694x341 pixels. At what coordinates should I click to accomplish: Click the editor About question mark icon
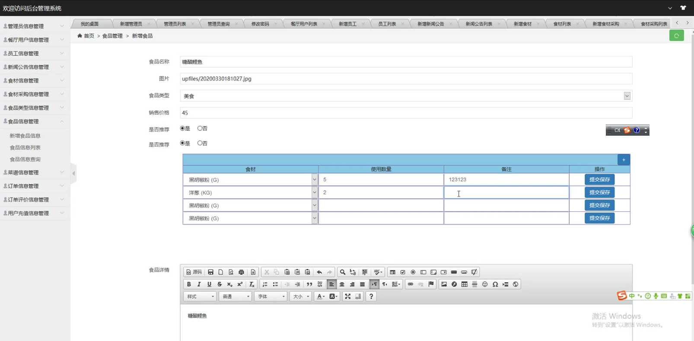coord(371,296)
